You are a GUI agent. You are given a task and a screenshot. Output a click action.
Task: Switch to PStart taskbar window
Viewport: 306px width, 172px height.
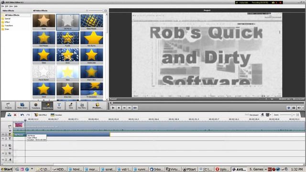coord(189,169)
